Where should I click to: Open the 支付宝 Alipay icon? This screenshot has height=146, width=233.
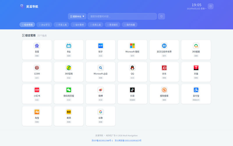196,90
